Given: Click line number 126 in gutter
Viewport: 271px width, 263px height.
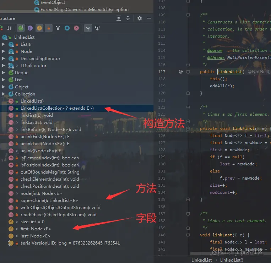Looking at the screenshot, I should [162, 136].
